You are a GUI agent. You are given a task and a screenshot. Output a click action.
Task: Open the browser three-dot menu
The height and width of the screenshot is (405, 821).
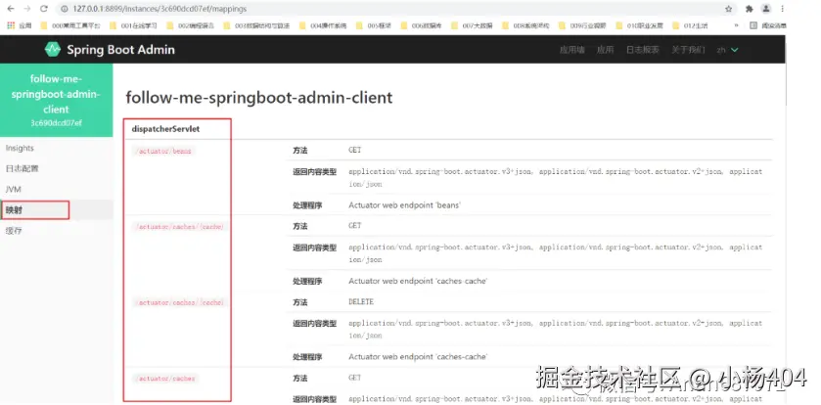[782, 9]
